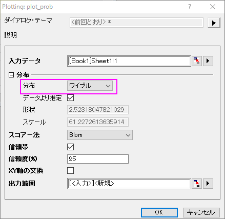The image size is (225, 219).
Task: Click the 入力データ text field
Action: click(x=129, y=61)
